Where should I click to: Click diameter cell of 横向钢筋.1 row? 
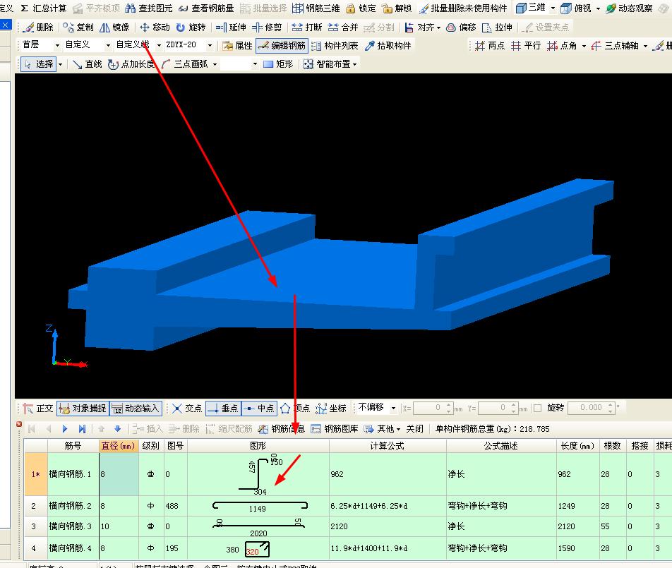click(x=119, y=474)
